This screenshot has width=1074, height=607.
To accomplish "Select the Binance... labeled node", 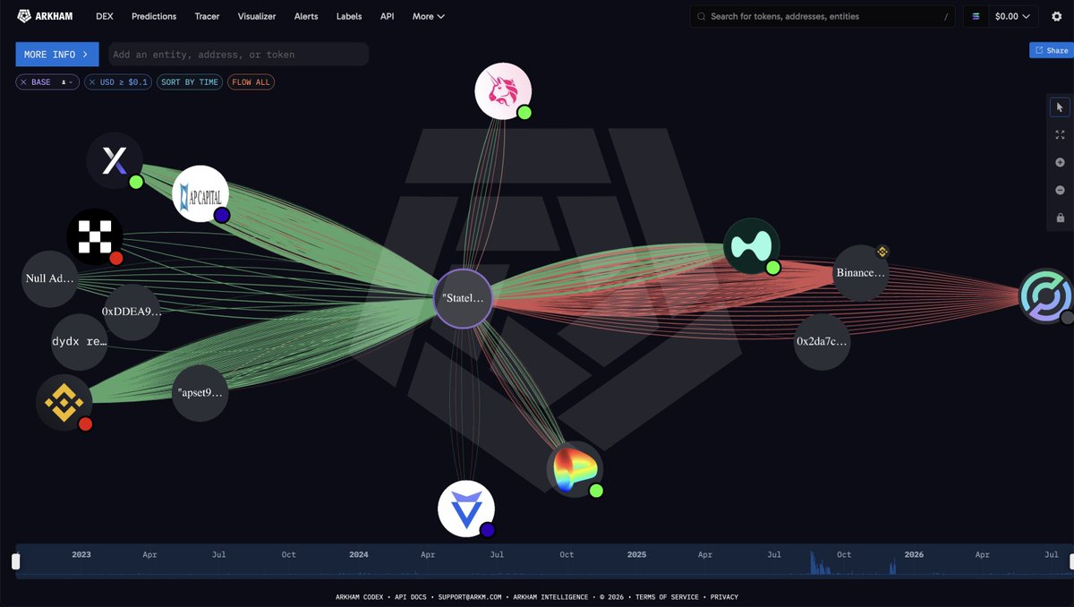I will pos(861,273).
